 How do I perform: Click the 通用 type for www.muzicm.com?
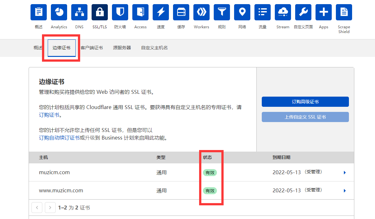pos(162,191)
